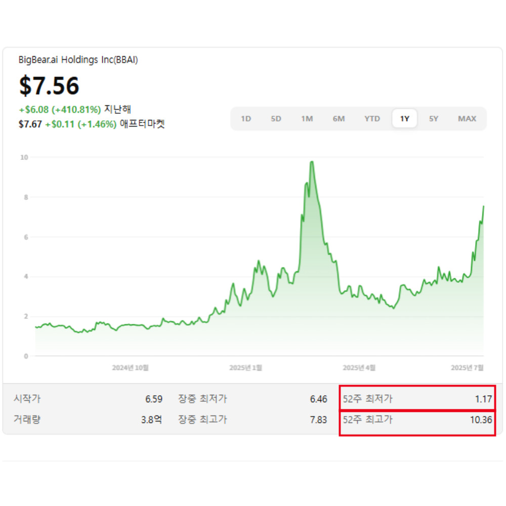Select the 5D time range tab
This screenshot has height=506, width=506.
[276, 119]
